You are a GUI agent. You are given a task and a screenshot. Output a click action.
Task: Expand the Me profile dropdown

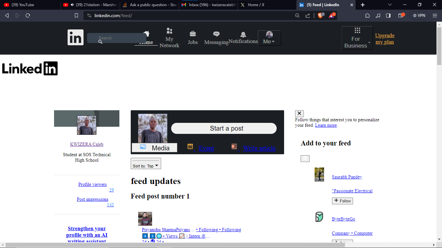[269, 38]
